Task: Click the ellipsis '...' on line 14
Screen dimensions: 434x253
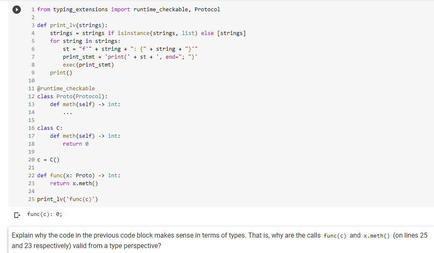Action: pos(68,112)
